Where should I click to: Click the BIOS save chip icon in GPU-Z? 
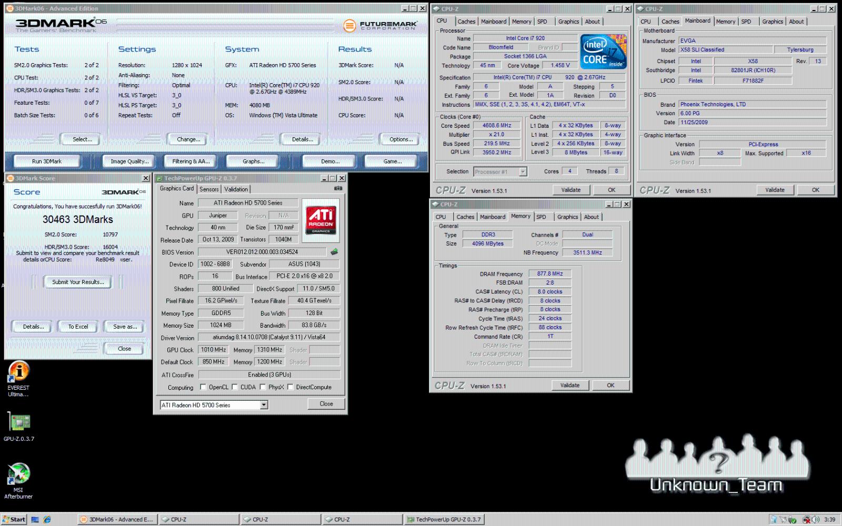tap(334, 252)
